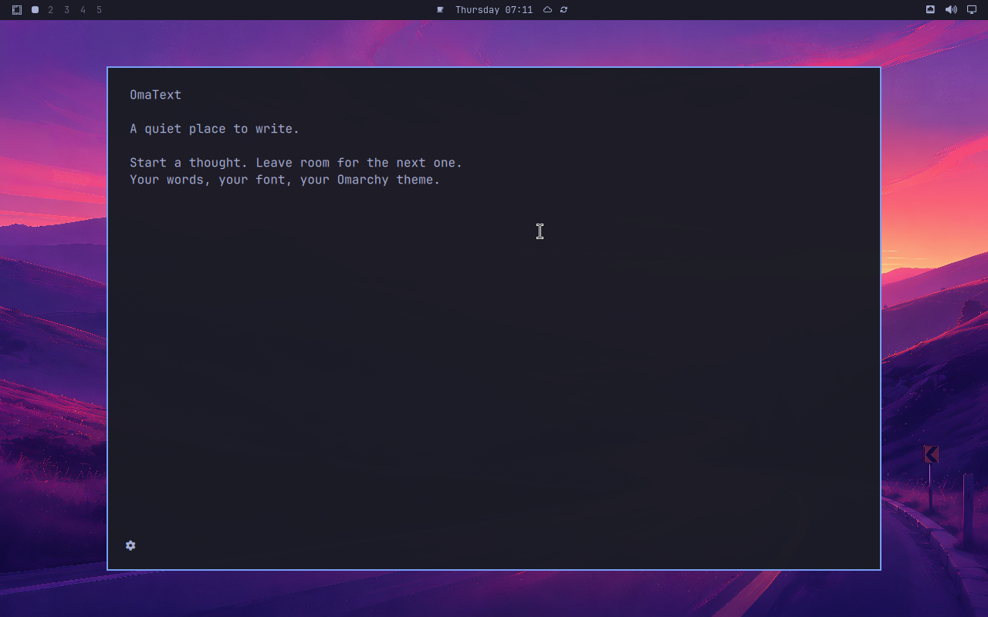The width and height of the screenshot is (988, 617).
Task: Click the line "Start a thought. Leave room for the next one."
Action: point(296,163)
